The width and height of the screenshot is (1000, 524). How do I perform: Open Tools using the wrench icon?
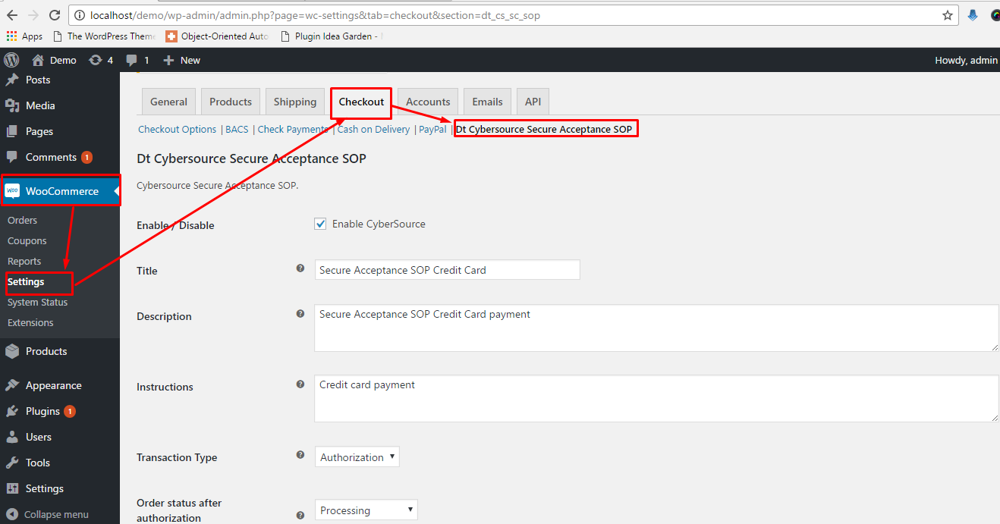[x=11, y=463]
